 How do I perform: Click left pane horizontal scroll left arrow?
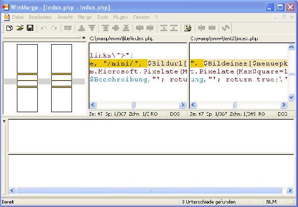[93, 105]
